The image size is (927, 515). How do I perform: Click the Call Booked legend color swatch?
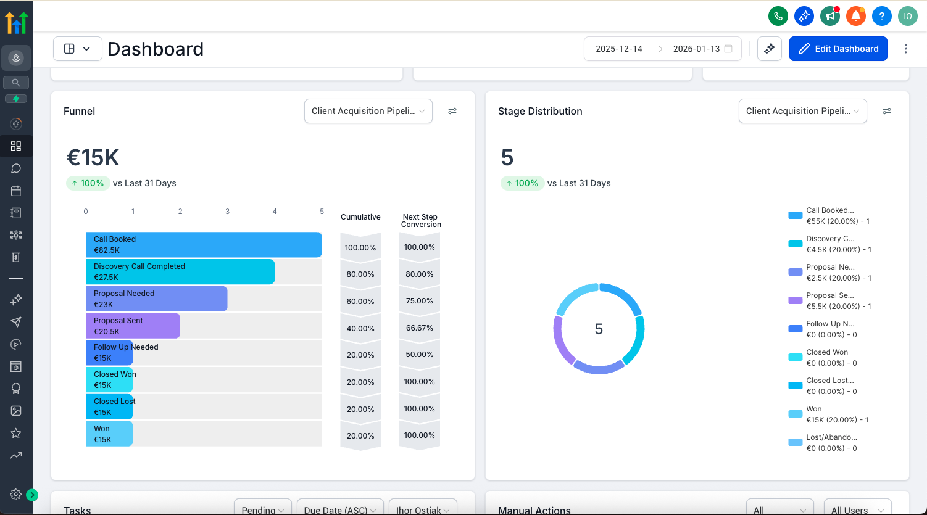(x=796, y=215)
